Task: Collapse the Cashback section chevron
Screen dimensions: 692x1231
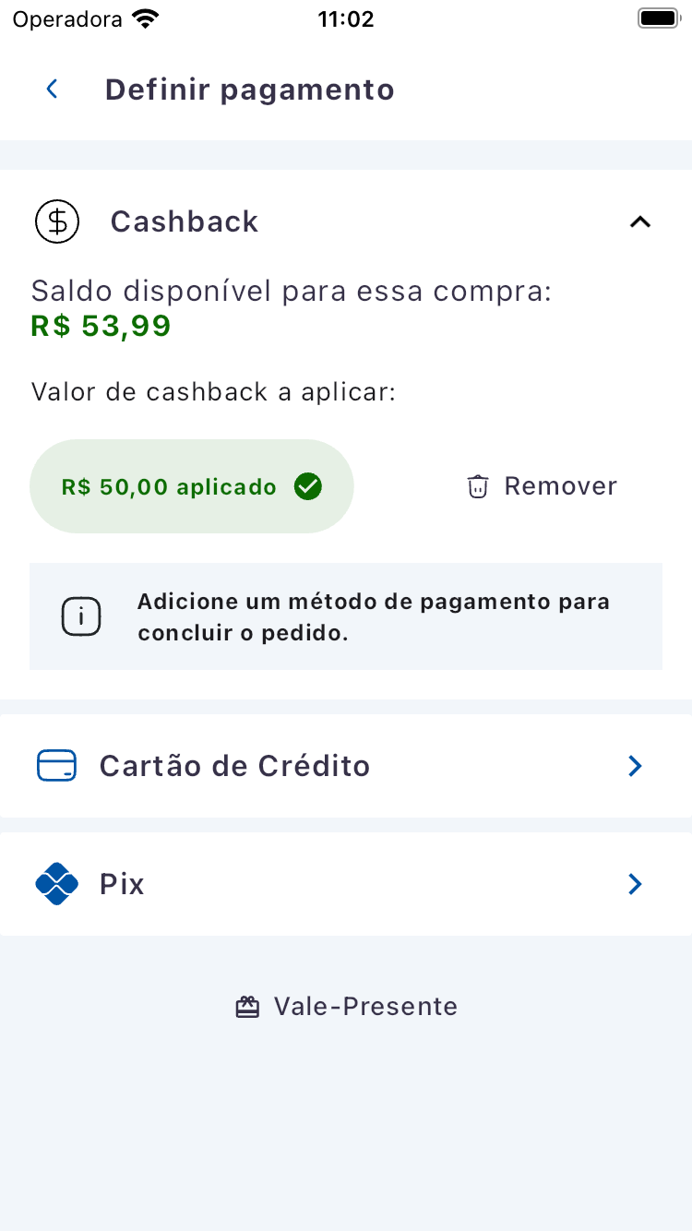Action: [x=639, y=221]
